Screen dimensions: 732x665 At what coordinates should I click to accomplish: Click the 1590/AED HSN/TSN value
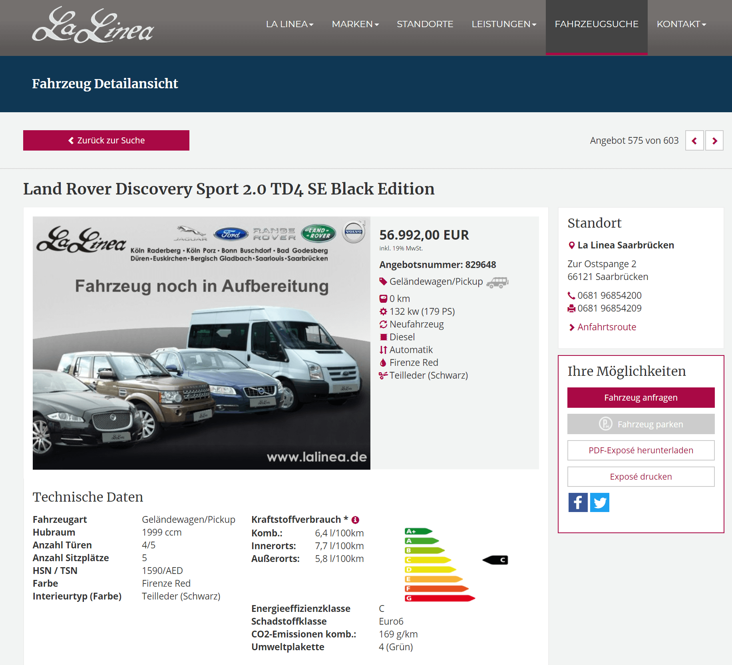(162, 571)
